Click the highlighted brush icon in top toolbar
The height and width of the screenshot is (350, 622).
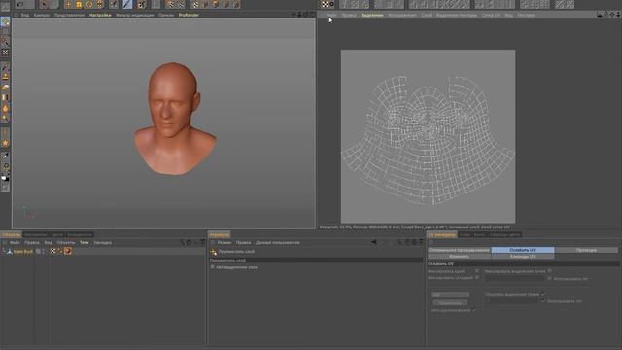tap(127, 4)
